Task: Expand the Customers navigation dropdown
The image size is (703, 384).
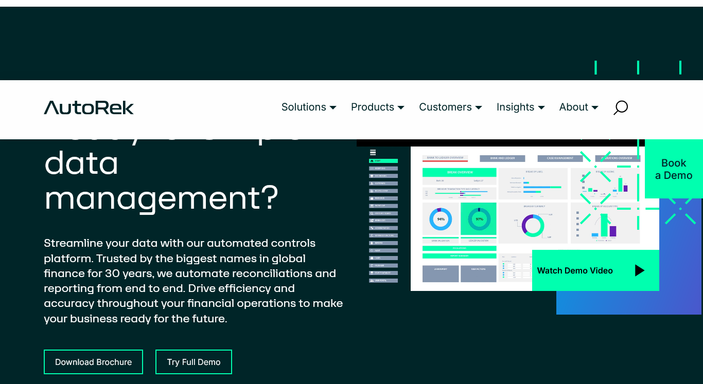Action: (450, 107)
